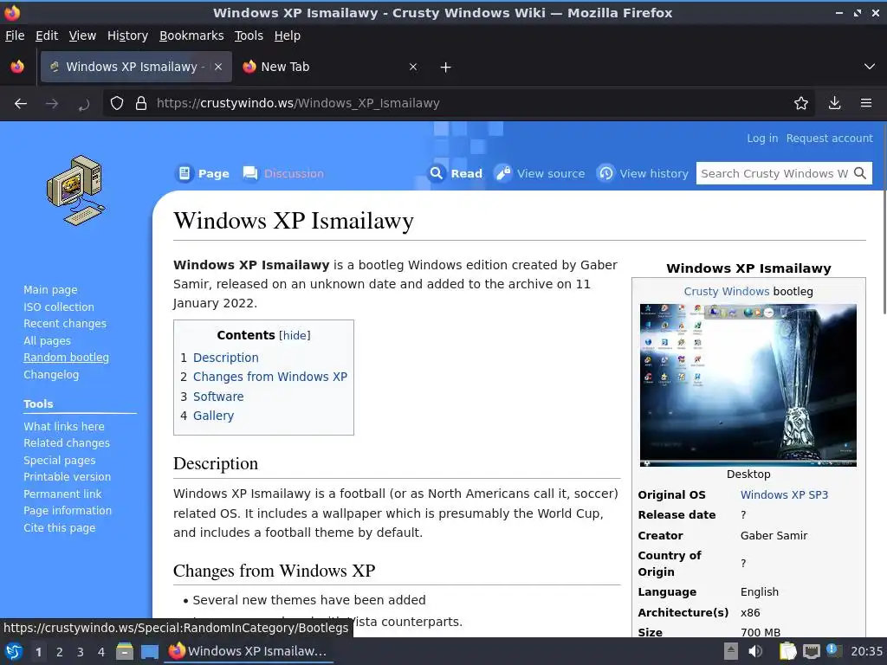Switch to workspace 2 in taskbar
Viewport: 887px width, 665px height.
coord(60,651)
